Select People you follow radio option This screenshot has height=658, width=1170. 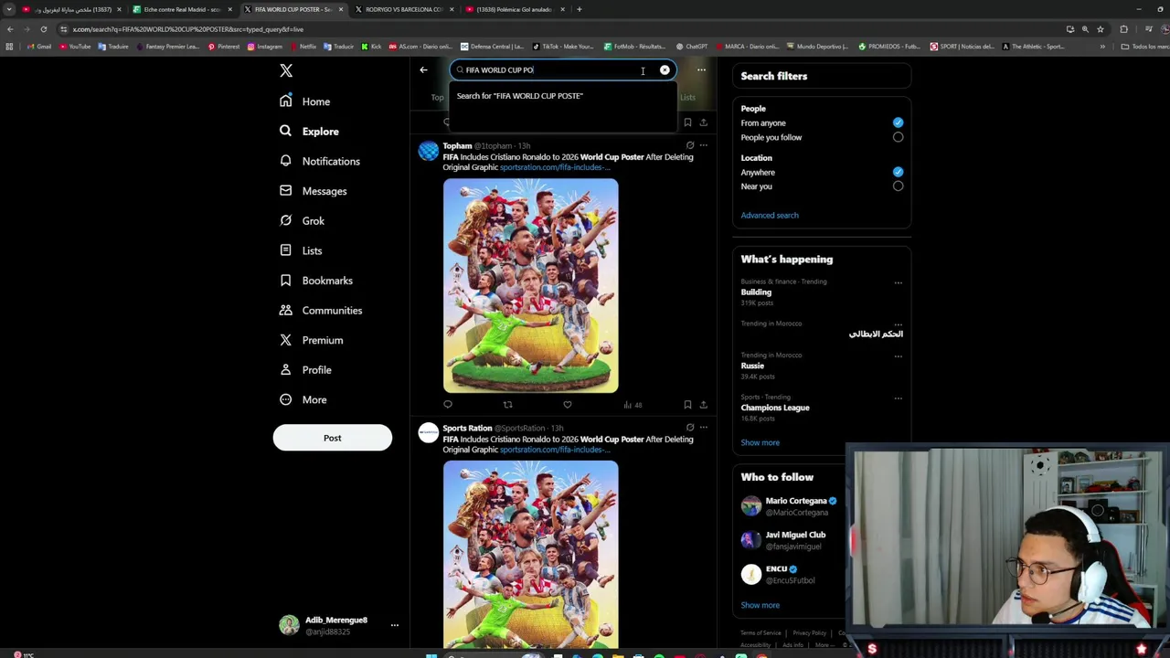point(898,137)
